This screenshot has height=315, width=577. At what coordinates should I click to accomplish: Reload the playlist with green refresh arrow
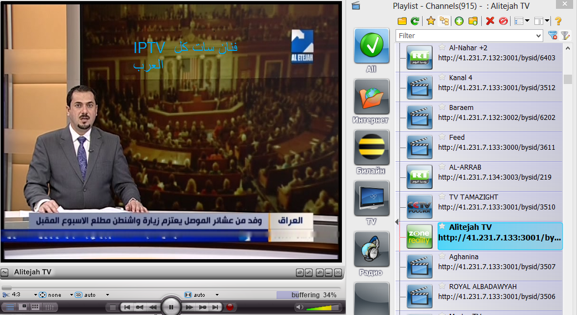[x=415, y=22]
